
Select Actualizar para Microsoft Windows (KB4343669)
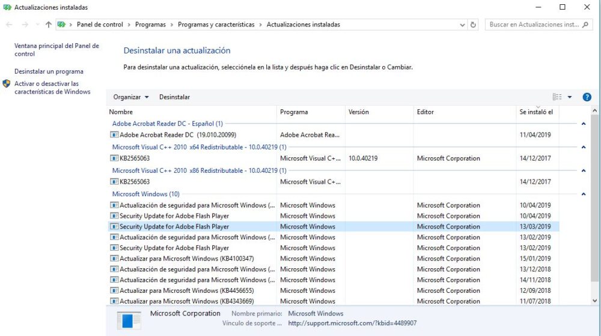334,301
